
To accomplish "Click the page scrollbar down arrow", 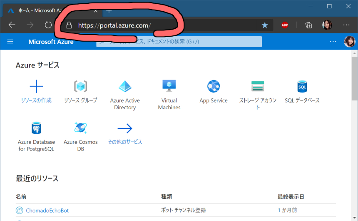I will (354, 218).
